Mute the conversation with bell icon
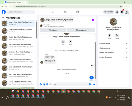 110,36
